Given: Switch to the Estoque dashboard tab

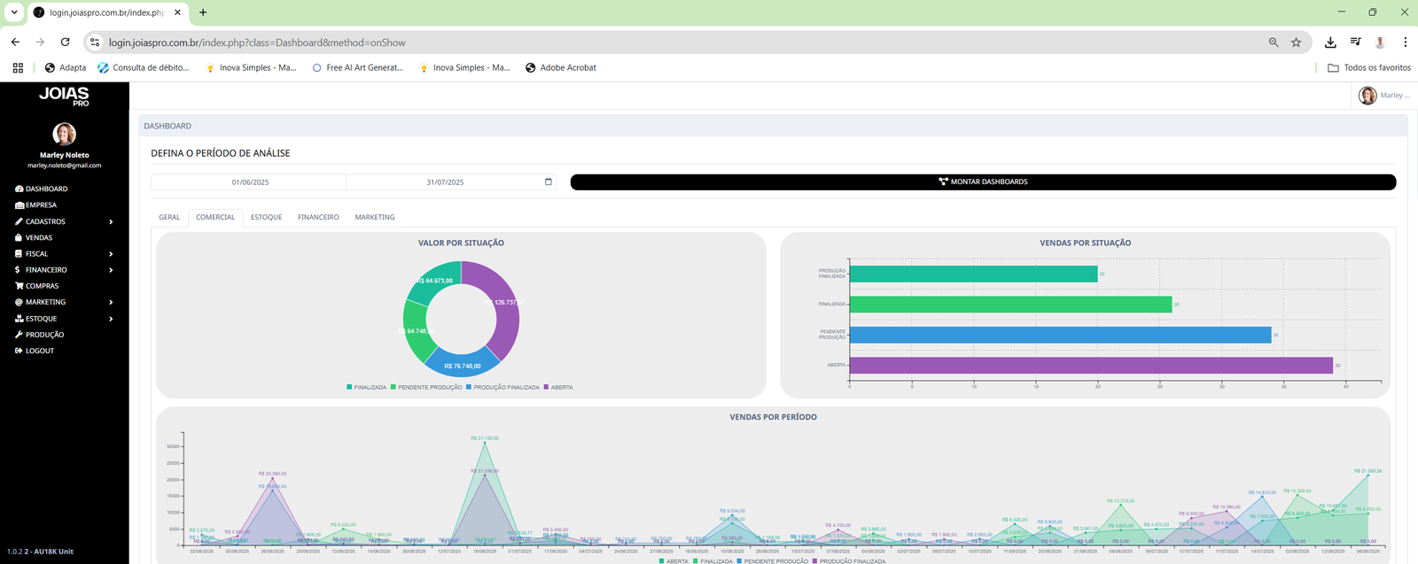Looking at the screenshot, I should pyautogui.click(x=266, y=218).
